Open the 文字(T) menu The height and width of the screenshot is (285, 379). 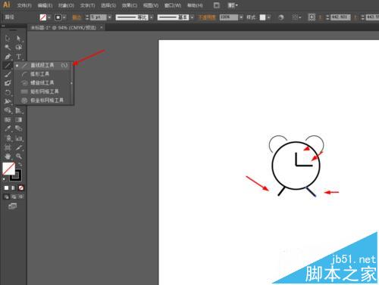pos(87,5)
